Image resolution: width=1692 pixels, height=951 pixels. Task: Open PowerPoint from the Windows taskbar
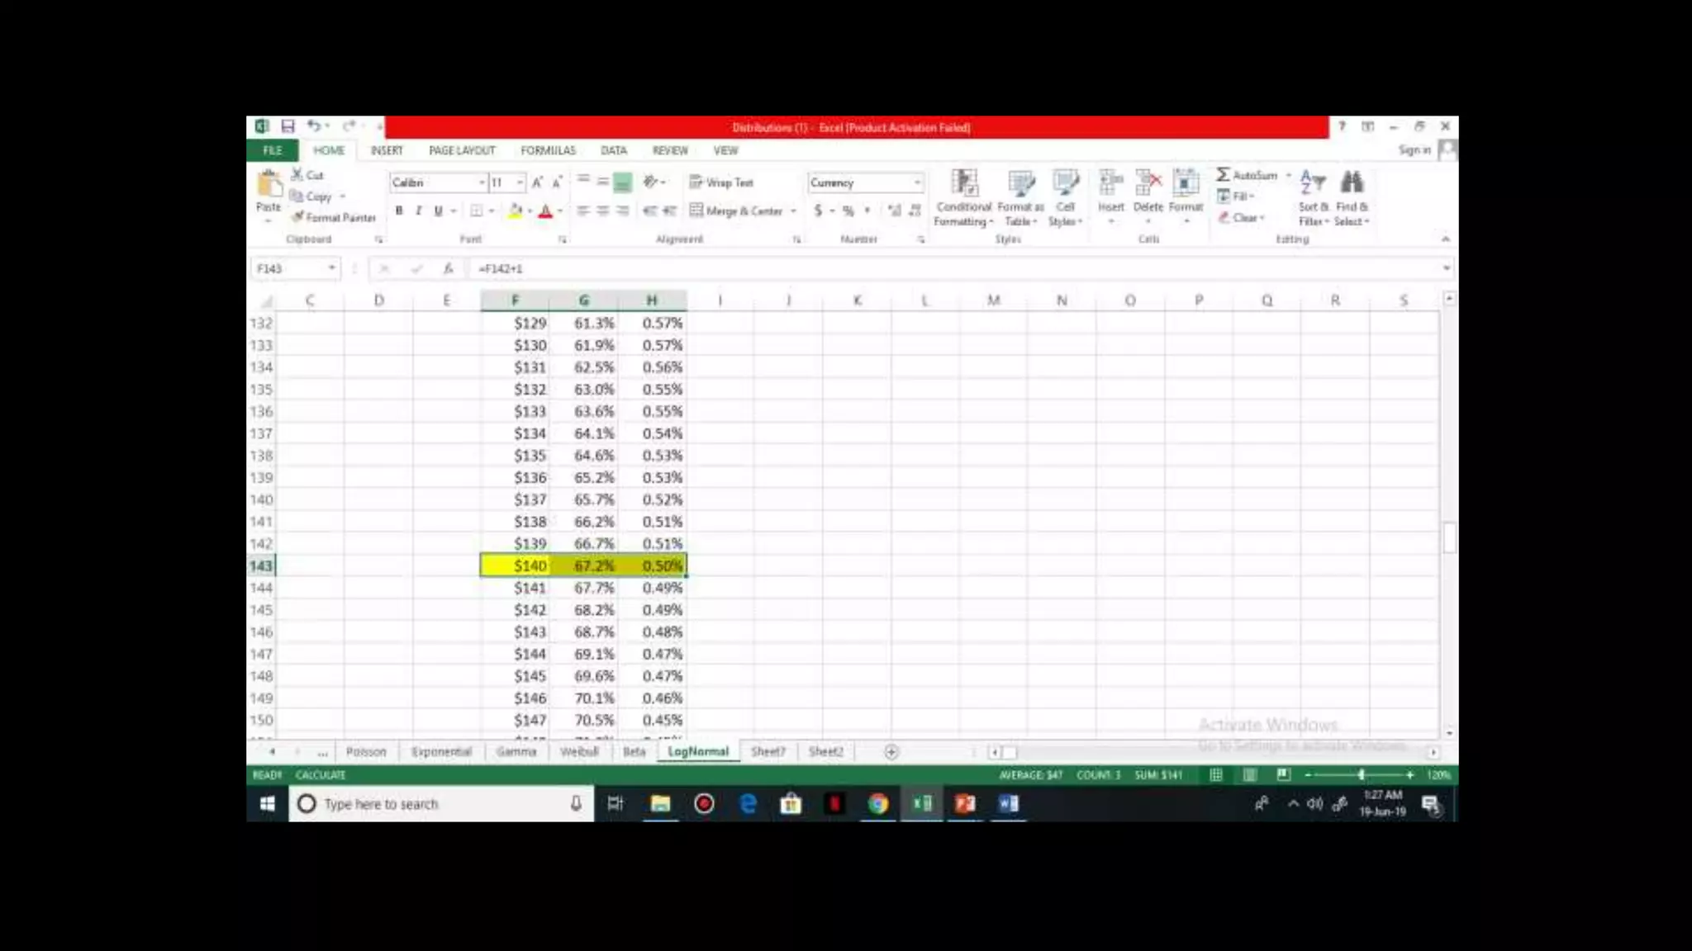point(965,803)
